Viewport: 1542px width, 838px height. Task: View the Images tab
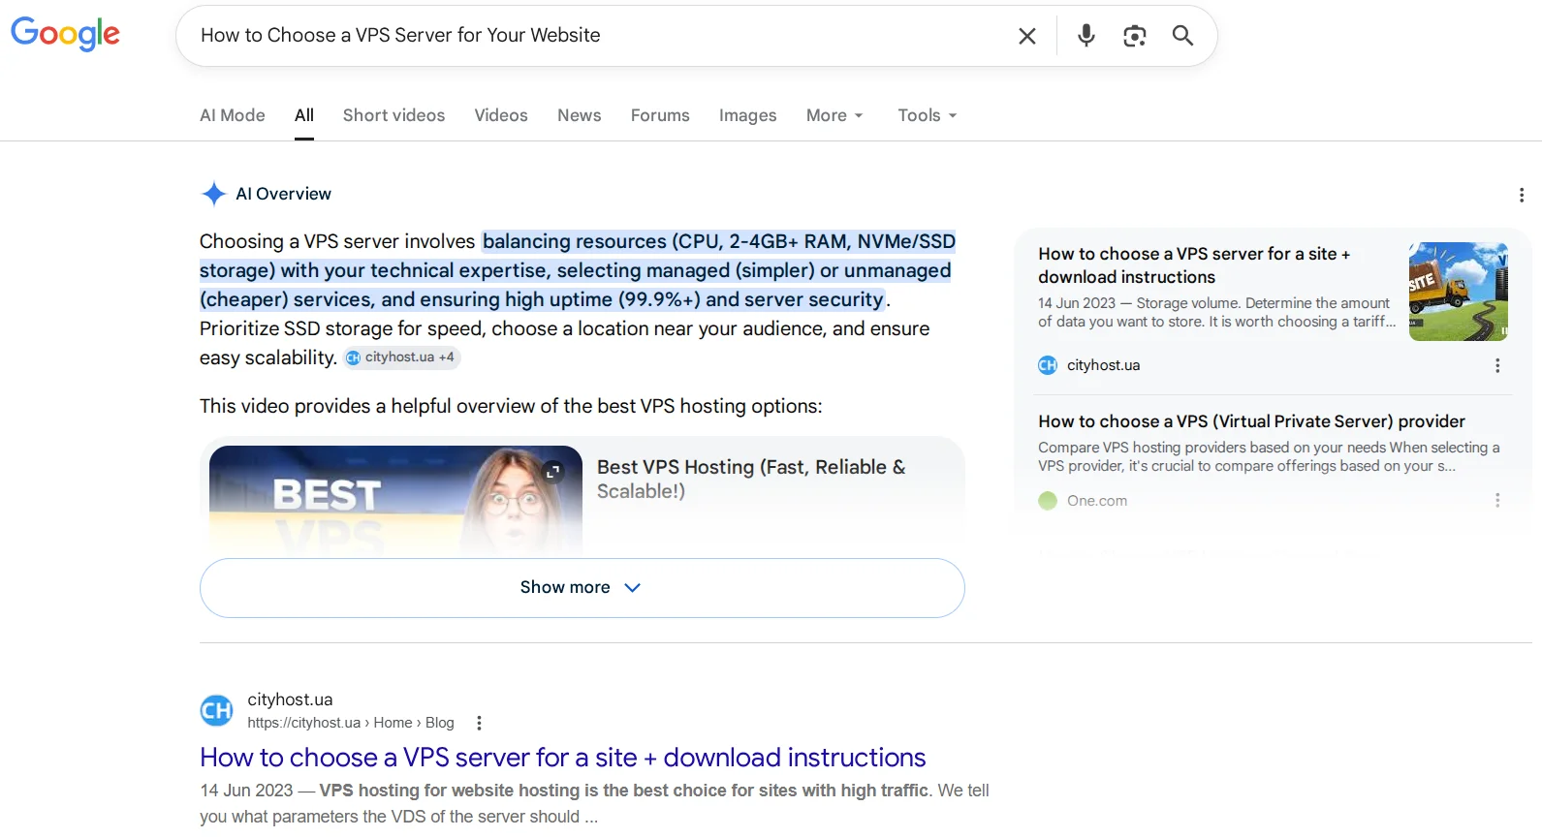748,115
